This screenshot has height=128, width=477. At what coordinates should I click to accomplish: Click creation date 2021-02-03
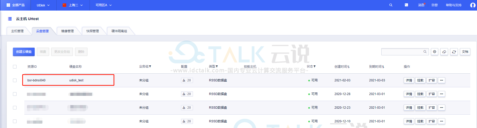click(342, 80)
